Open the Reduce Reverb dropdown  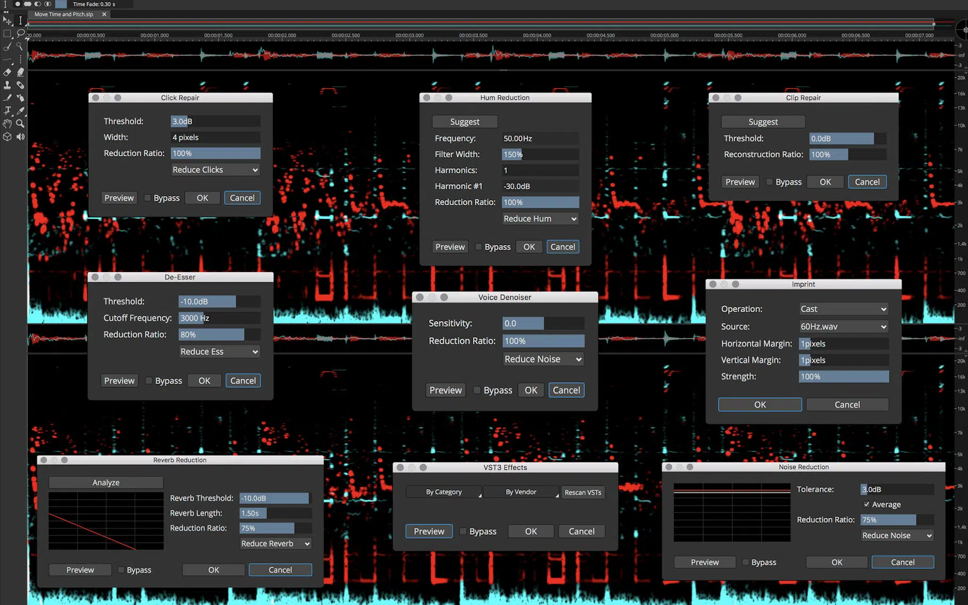[x=276, y=543]
